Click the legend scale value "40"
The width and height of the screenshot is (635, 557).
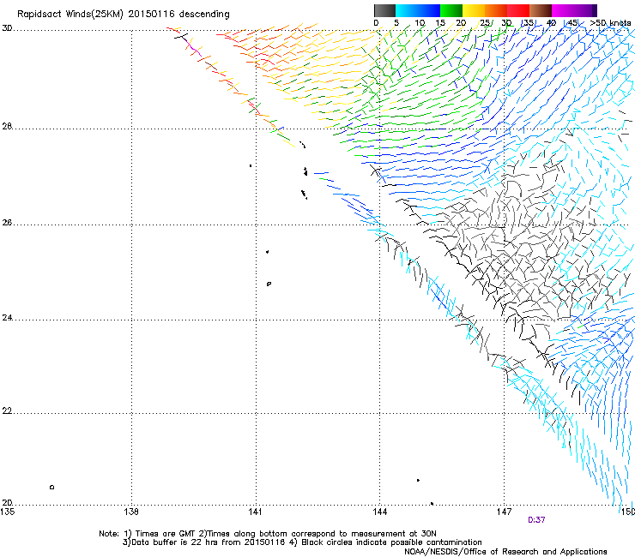[551, 23]
